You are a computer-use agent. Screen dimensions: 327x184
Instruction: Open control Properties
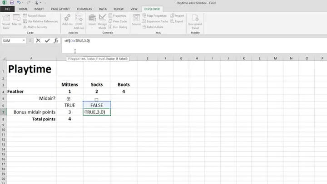tap(117, 15)
